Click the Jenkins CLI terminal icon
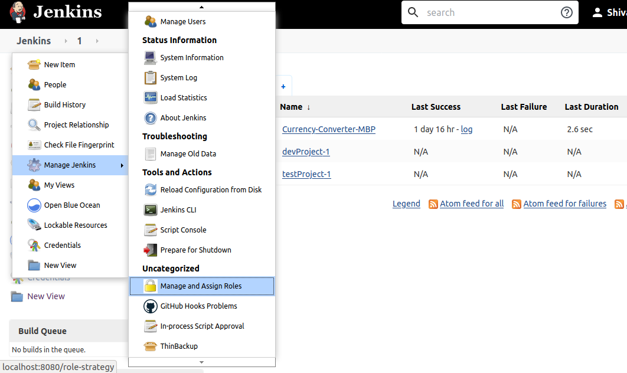Screen dimensions: 627x373 point(151,210)
